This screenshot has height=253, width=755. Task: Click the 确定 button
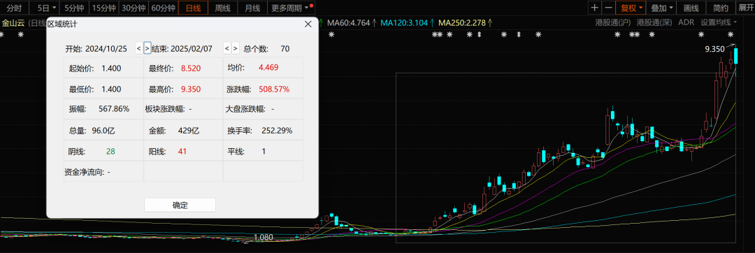(180, 205)
